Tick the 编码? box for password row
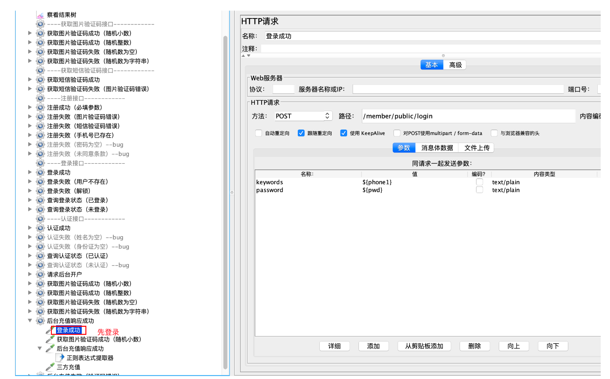This screenshot has width=610, height=379. 479,190
